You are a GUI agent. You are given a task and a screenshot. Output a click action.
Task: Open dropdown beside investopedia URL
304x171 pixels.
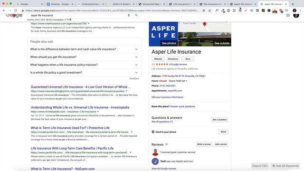coord(98,112)
